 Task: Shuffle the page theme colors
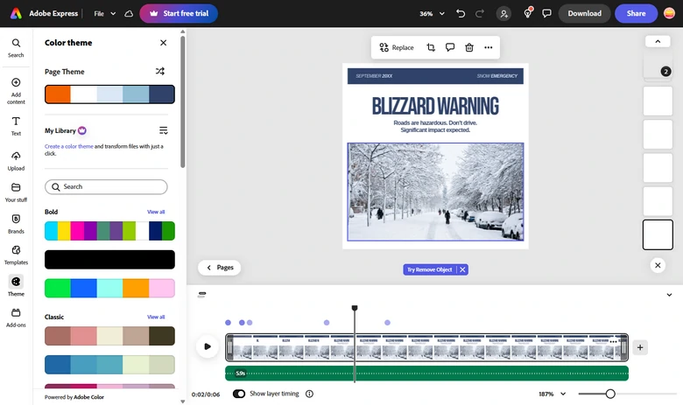pos(160,72)
